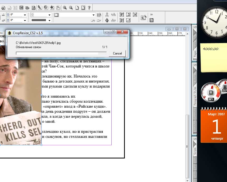
Task: Open Paragraph Styles palette group flyout arrow
Action: (195, 65)
